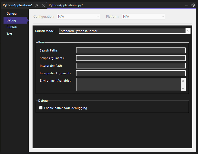Open the gear settings icon
Screen dimensions: 198x154
click(x=193, y=5)
